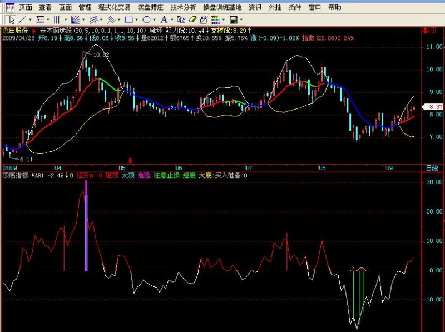Click the 日线 period label
Image resolution: width=445 pixels, height=332 pixels.
coord(432,169)
